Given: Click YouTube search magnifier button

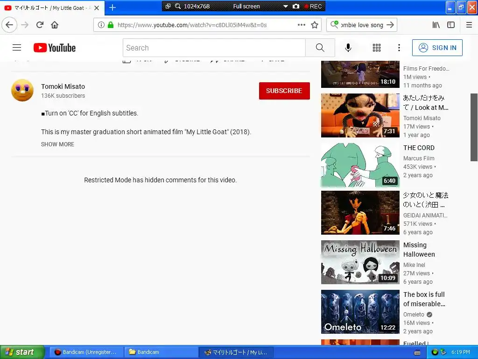Looking at the screenshot, I should click(x=320, y=48).
